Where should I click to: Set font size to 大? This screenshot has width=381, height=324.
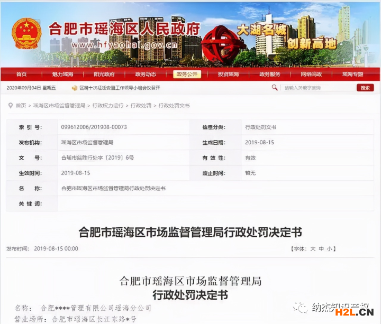(313, 248)
